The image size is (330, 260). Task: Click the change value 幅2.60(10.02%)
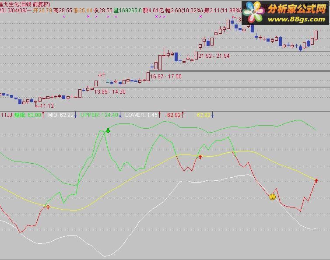(184, 11)
